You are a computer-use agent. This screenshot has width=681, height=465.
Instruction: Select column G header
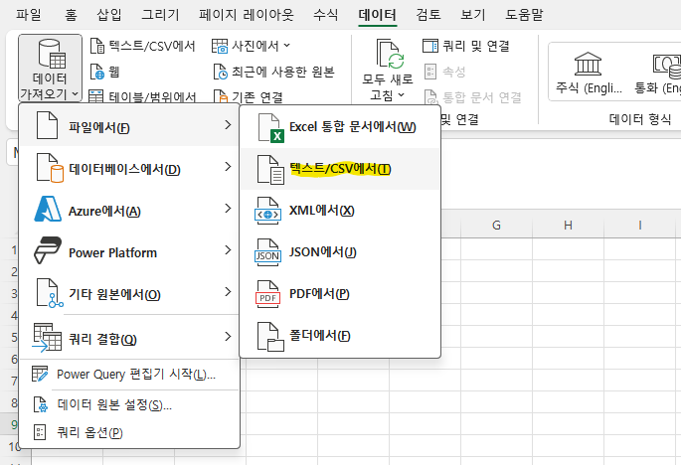(496, 225)
